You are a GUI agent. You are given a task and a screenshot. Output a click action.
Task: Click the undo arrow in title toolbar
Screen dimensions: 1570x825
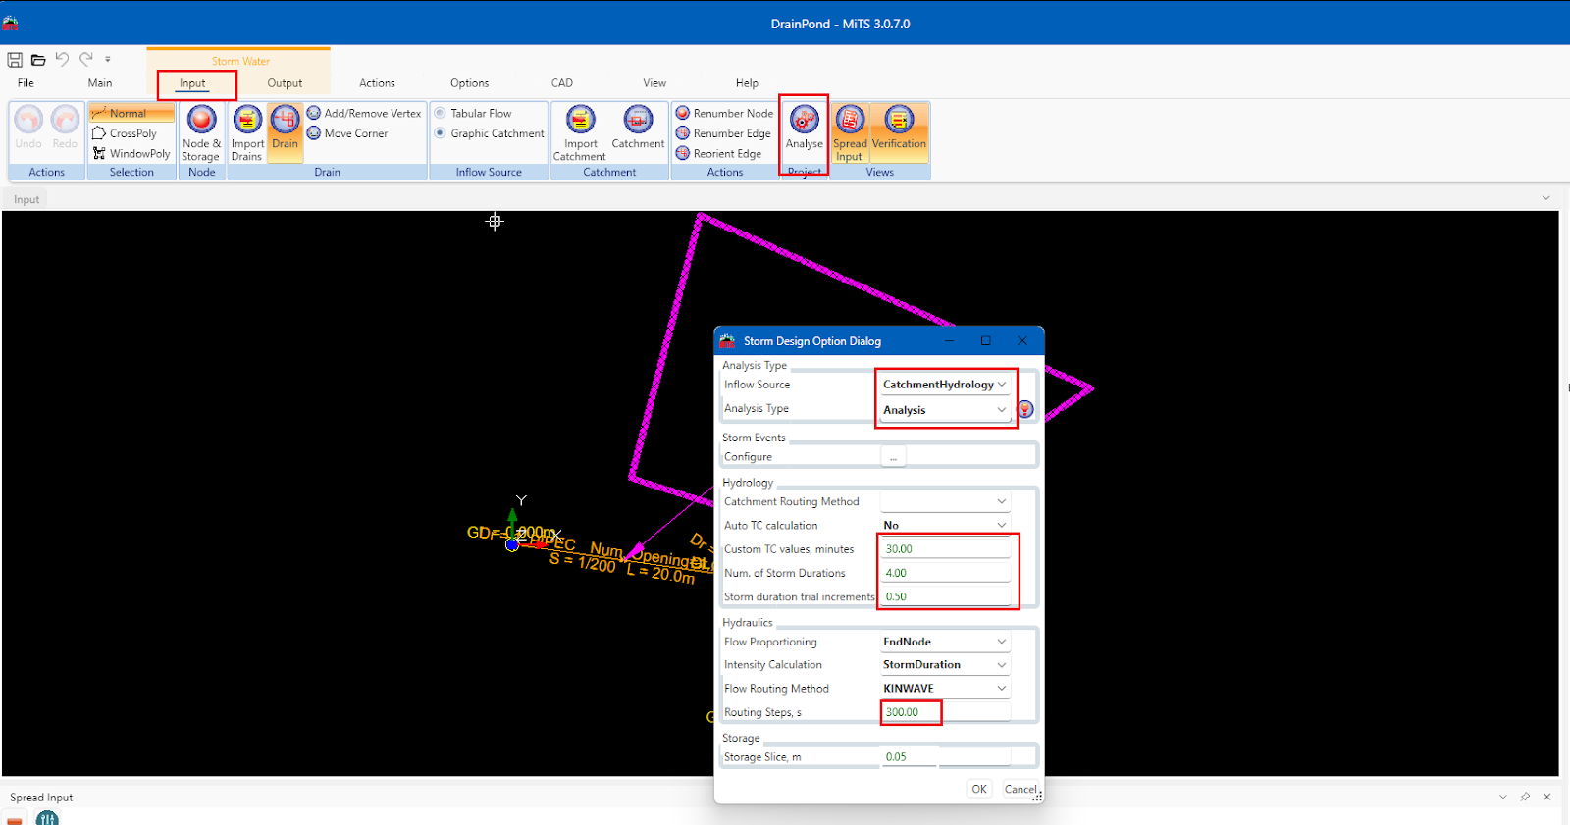tap(62, 59)
